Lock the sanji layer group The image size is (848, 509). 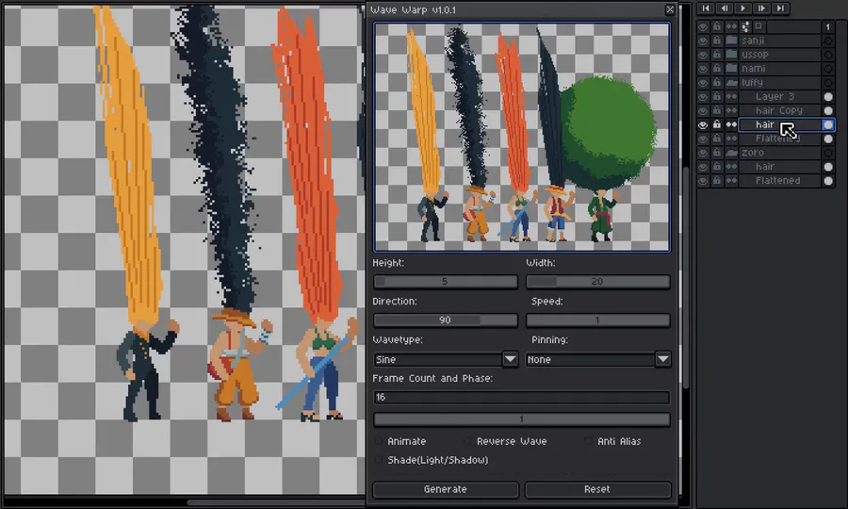pyautogui.click(x=717, y=41)
